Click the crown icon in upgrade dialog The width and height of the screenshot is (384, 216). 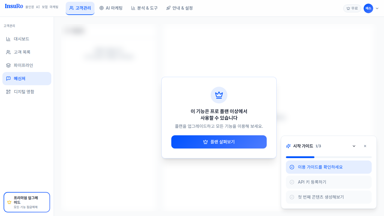point(219,95)
